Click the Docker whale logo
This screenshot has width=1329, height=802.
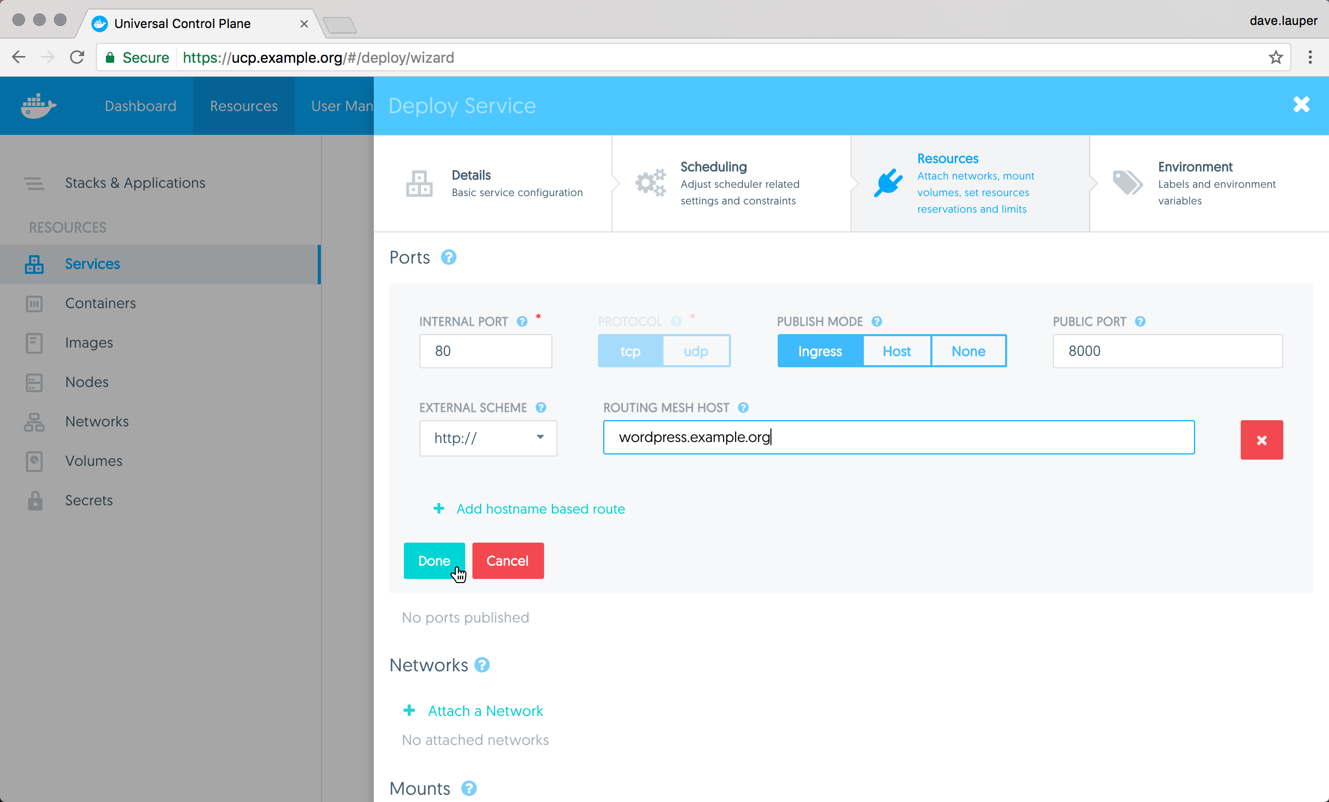click(x=38, y=106)
